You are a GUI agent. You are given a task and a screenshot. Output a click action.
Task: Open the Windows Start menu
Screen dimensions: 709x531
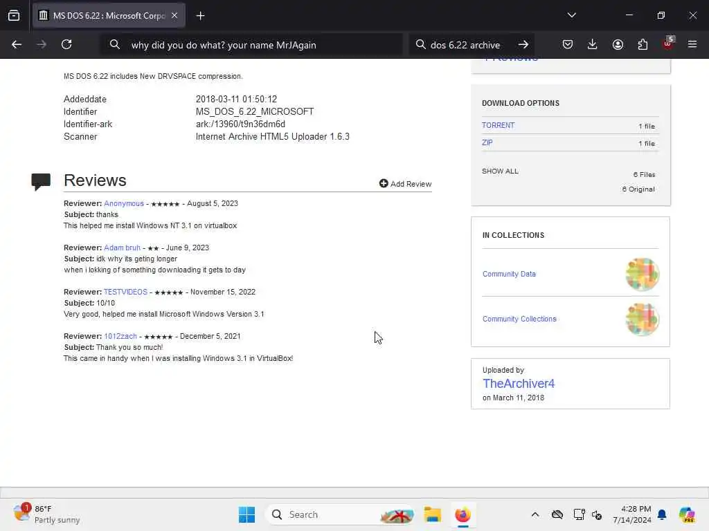[x=247, y=514]
